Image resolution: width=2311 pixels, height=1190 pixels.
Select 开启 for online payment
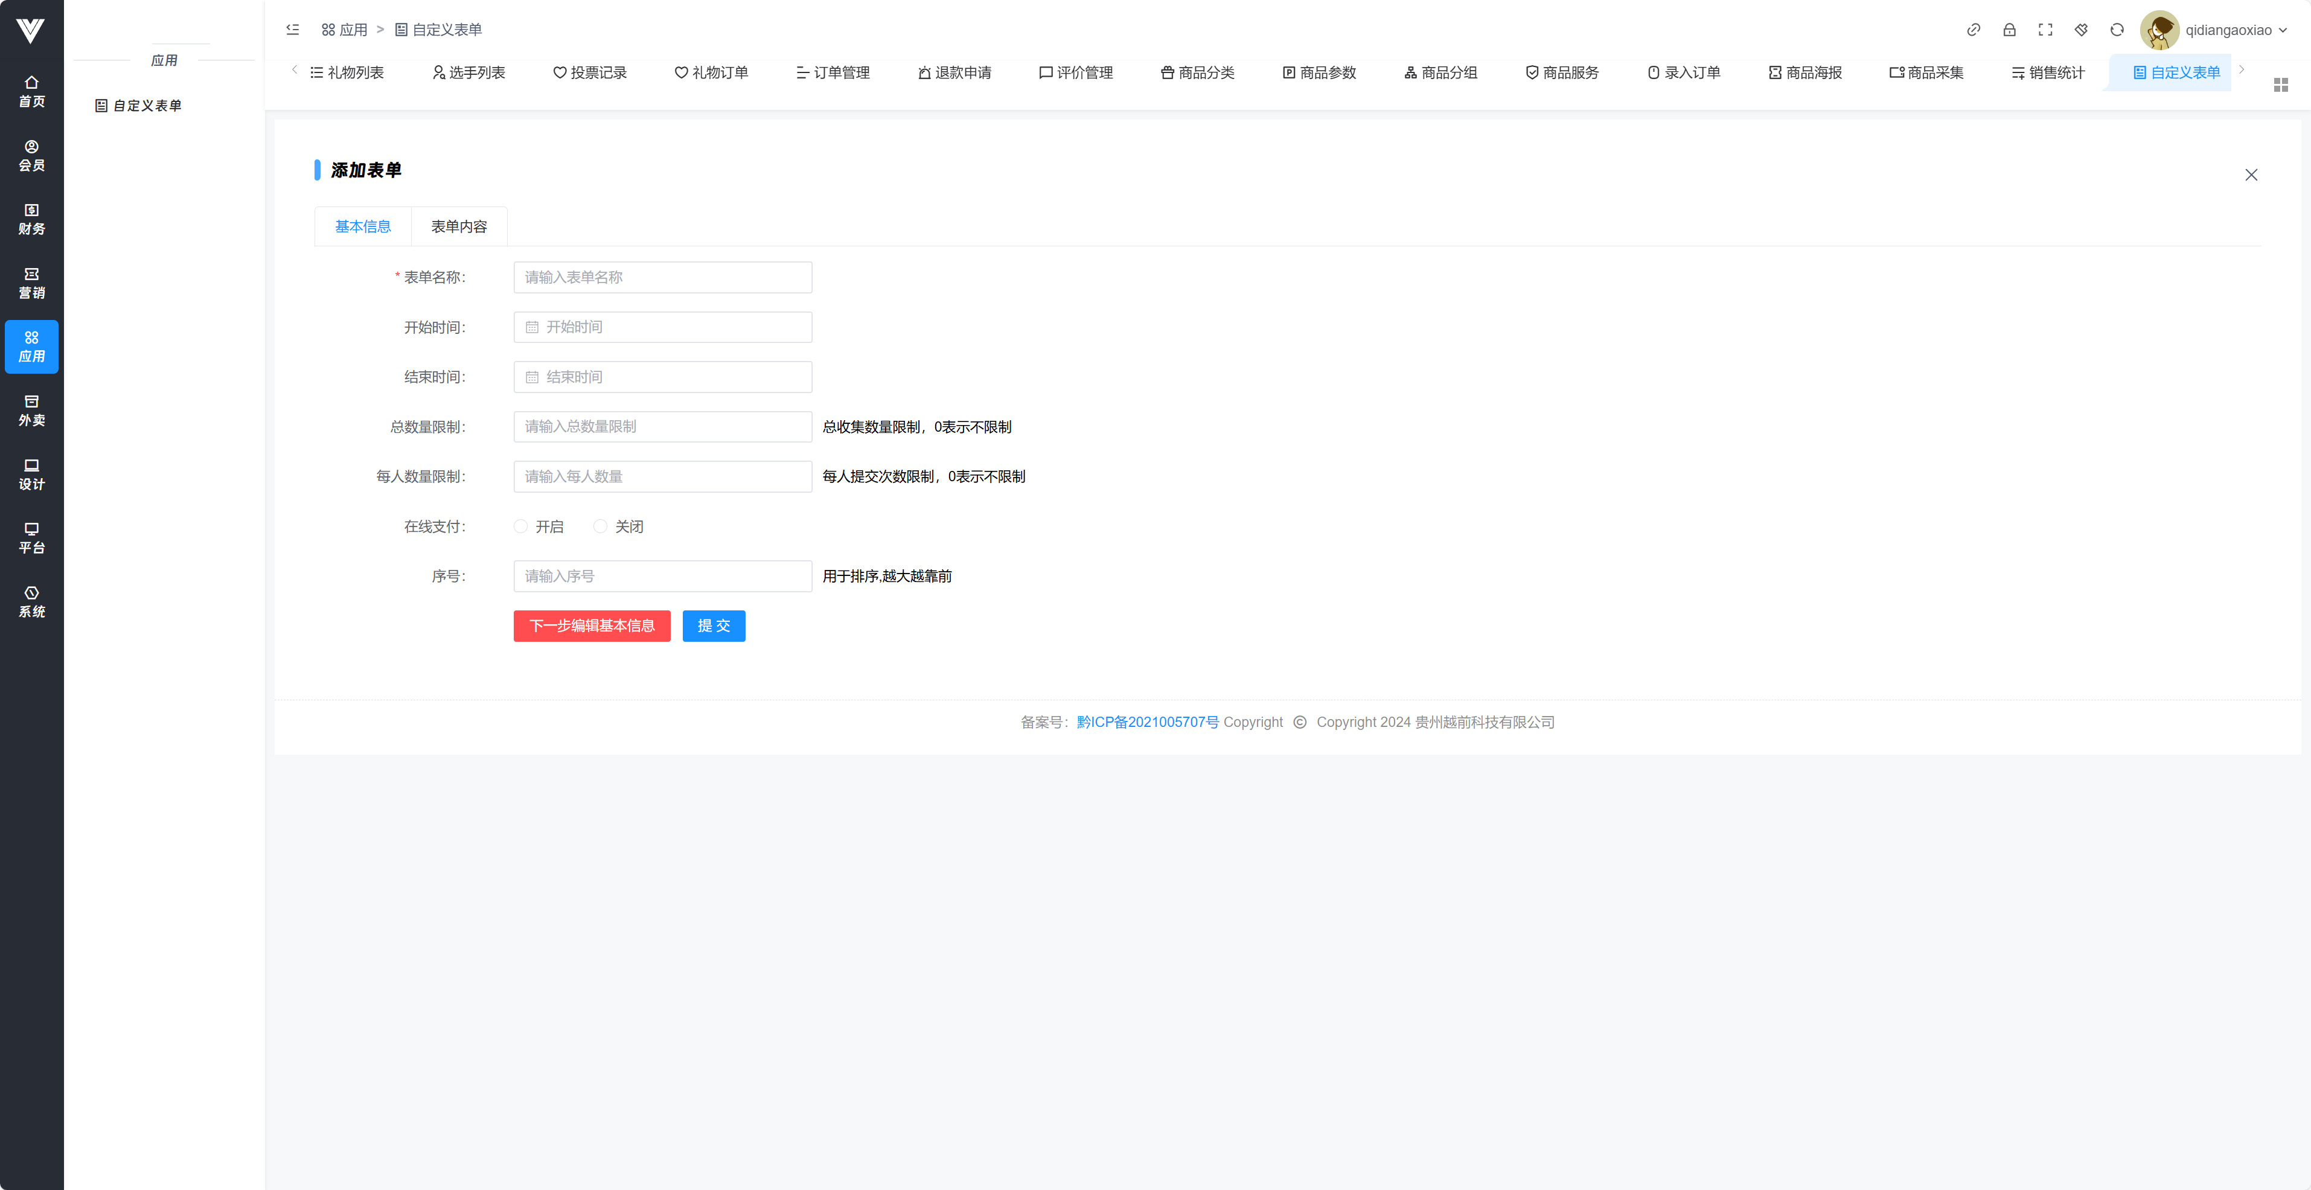520,526
